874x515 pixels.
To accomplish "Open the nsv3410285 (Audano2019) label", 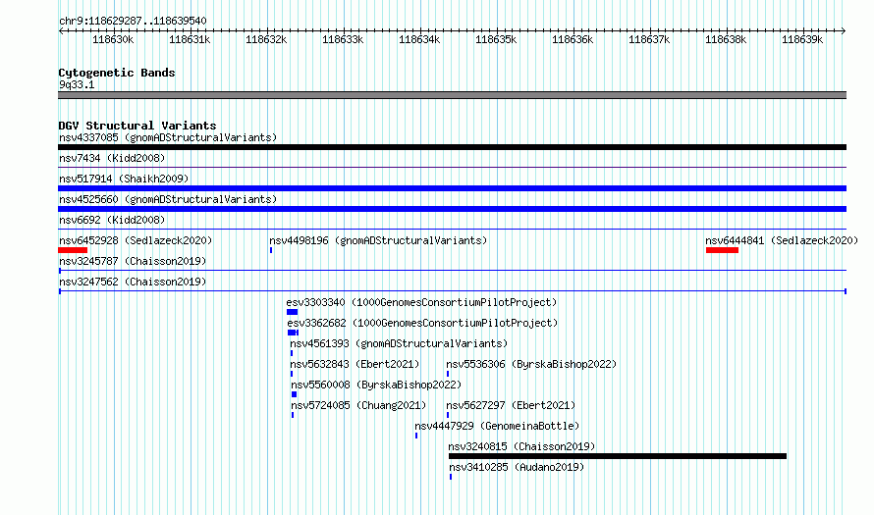I will pos(517,467).
